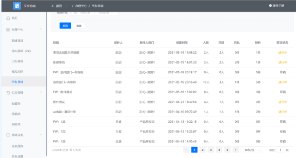Open title FW: 选择部门 row

coord(68,72)
